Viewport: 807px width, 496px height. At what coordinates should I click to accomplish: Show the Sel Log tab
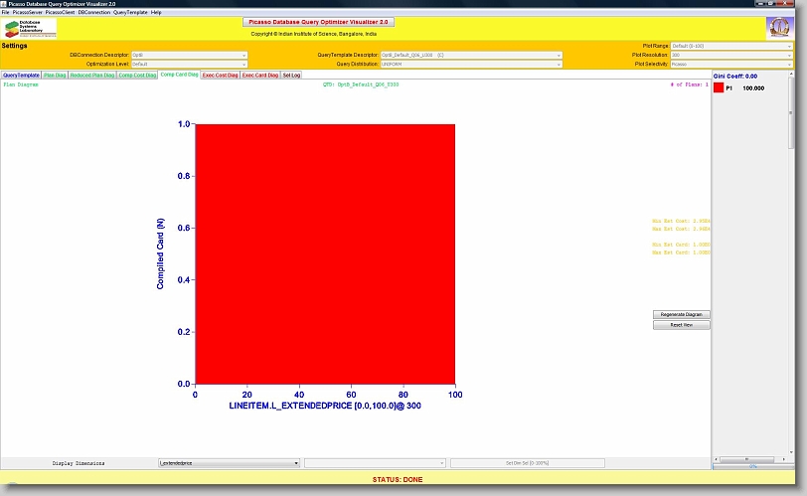pyautogui.click(x=292, y=75)
